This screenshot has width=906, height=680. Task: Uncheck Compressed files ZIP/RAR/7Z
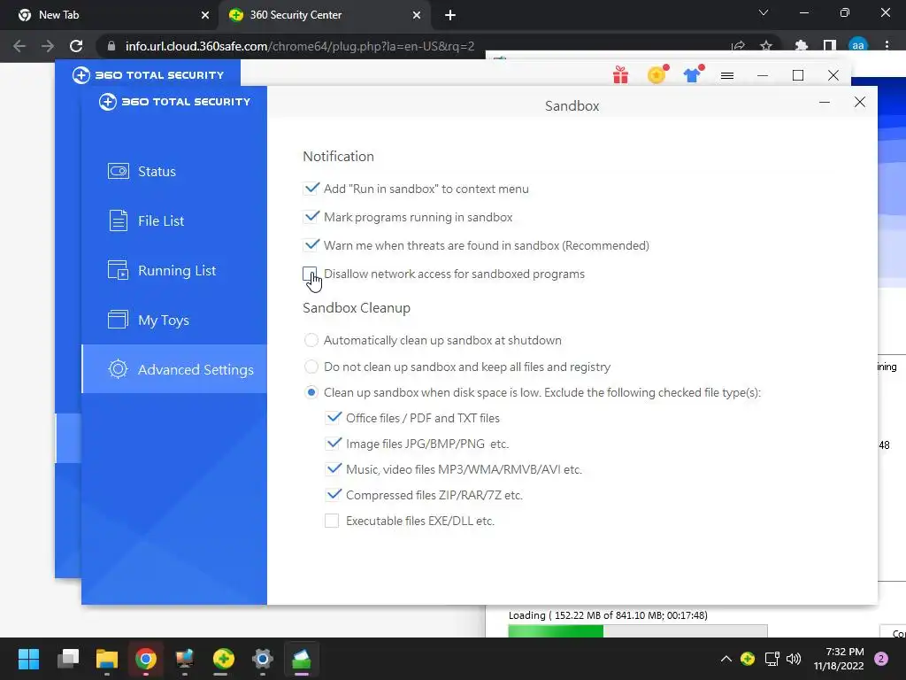(x=333, y=495)
